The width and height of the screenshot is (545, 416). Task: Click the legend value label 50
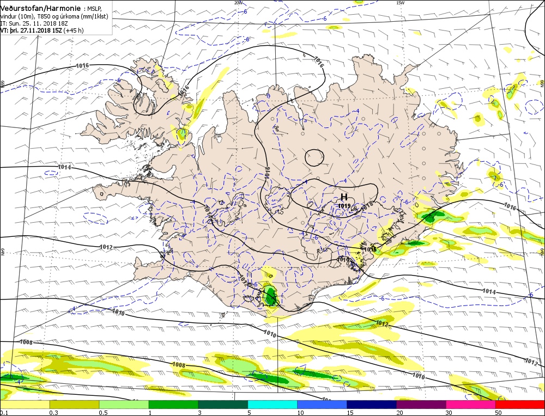point(499,413)
